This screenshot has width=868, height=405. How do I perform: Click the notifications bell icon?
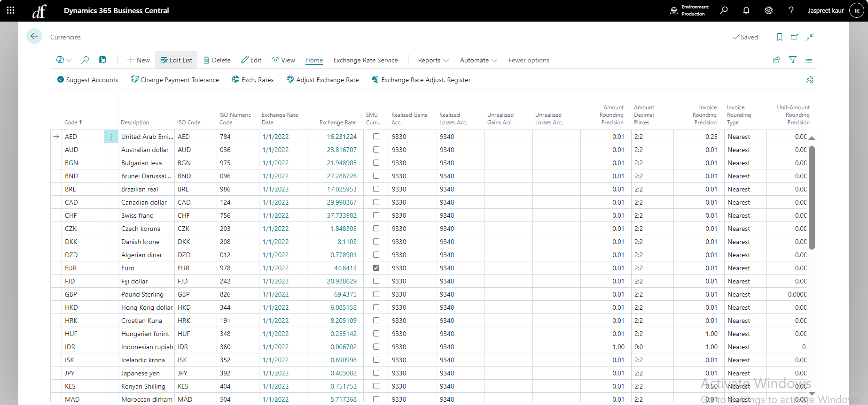pos(746,10)
